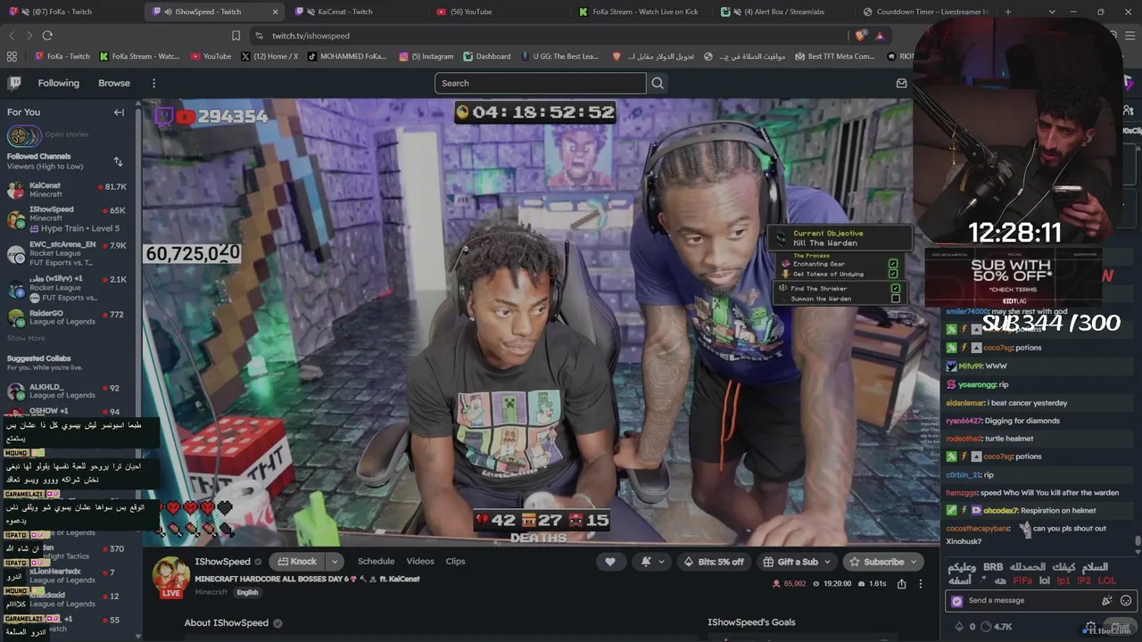
Task: Open the Clips channel tab
Action: click(455, 562)
